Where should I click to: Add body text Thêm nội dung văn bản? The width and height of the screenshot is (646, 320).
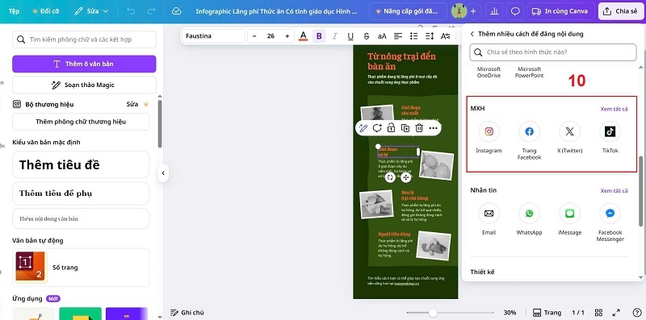(81, 218)
